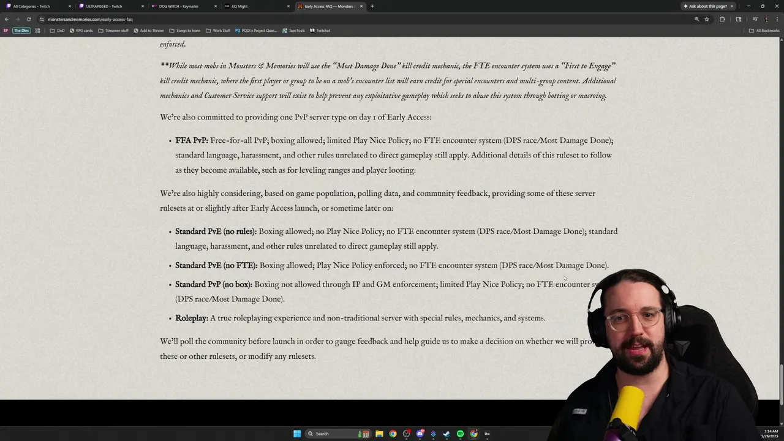
Task: Click Ask about this page button
Action: pos(704,6)
